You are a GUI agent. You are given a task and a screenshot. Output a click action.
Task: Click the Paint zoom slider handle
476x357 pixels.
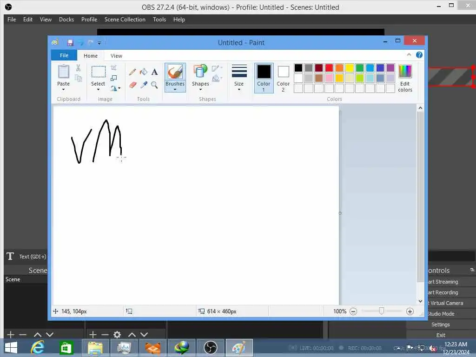pos(382,311)
